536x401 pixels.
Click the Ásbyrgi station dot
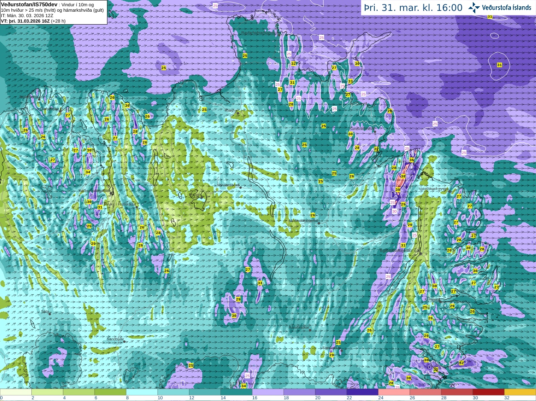tap(238, 113)
